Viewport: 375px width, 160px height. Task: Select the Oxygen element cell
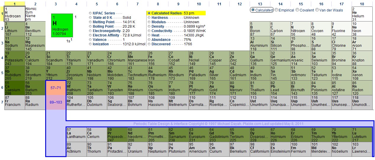pos(321,29)
